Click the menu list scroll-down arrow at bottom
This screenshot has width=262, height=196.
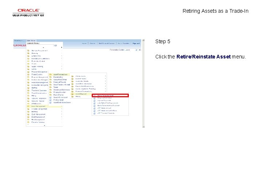click(44, 126)
